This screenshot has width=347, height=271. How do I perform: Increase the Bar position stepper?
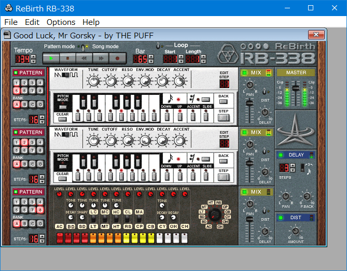[151, 57]
